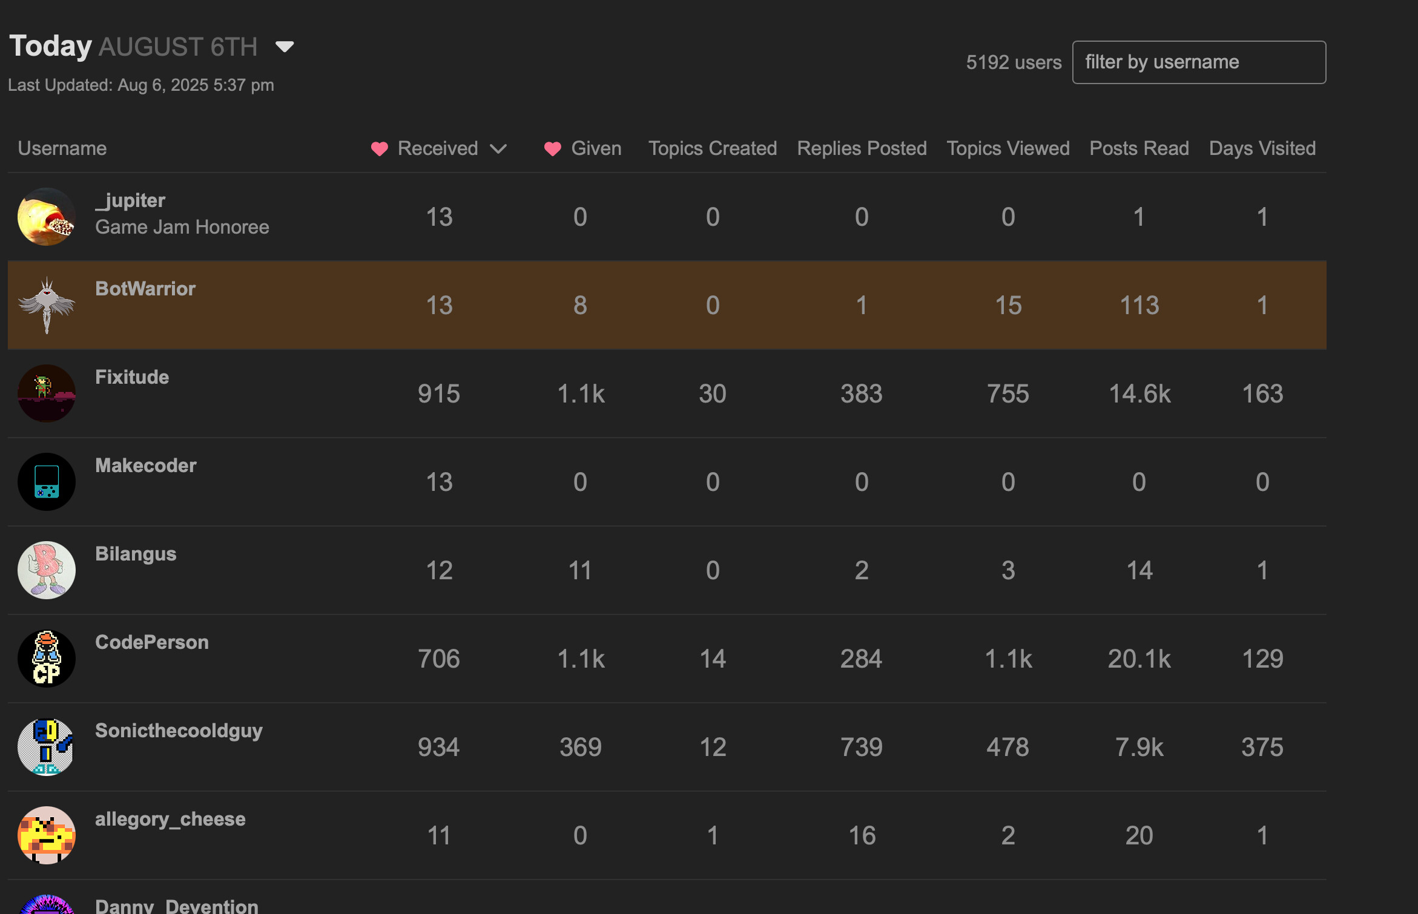Sort by the Username column header

click(62, 148)
